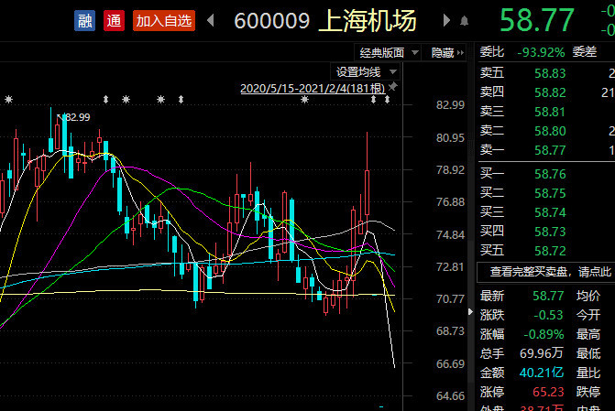This screenshot has height=411, width=615.
Task: Click 卖四 price 58.82
Action: pyautogui.click(x=550, y=92)
